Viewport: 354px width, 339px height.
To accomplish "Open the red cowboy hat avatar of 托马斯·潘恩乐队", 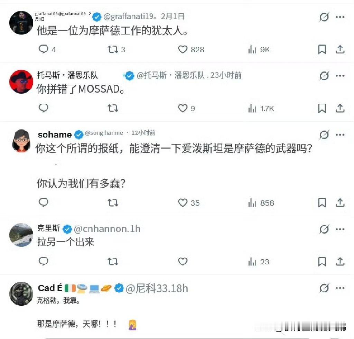I will pyautogui.click(x=21, y=82).
